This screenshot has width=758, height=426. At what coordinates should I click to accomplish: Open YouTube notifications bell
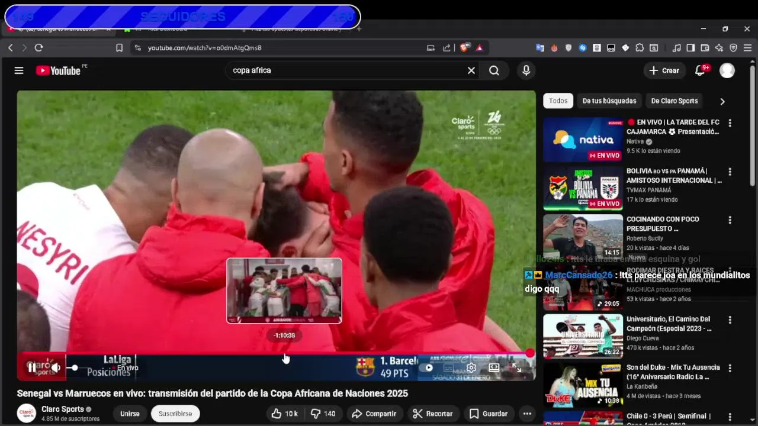[701, 70]
